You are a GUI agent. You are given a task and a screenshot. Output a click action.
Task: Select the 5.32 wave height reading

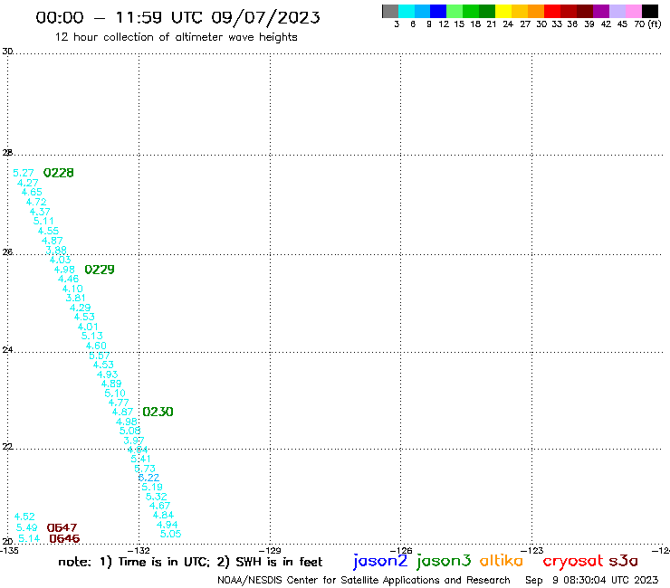coord(157,497)
